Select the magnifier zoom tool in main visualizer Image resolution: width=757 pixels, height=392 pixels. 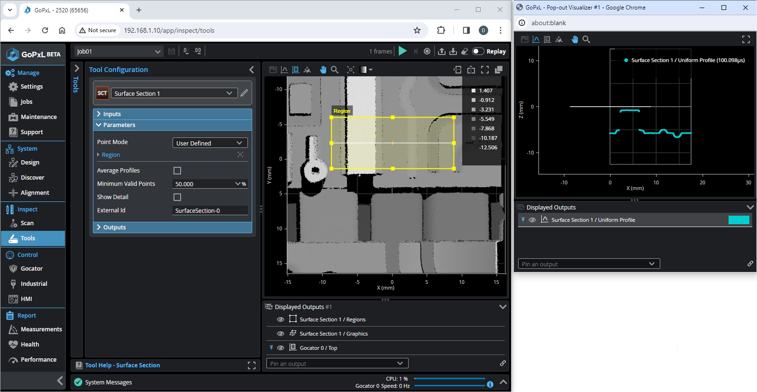pyautogui.click(x=335, y=70)
